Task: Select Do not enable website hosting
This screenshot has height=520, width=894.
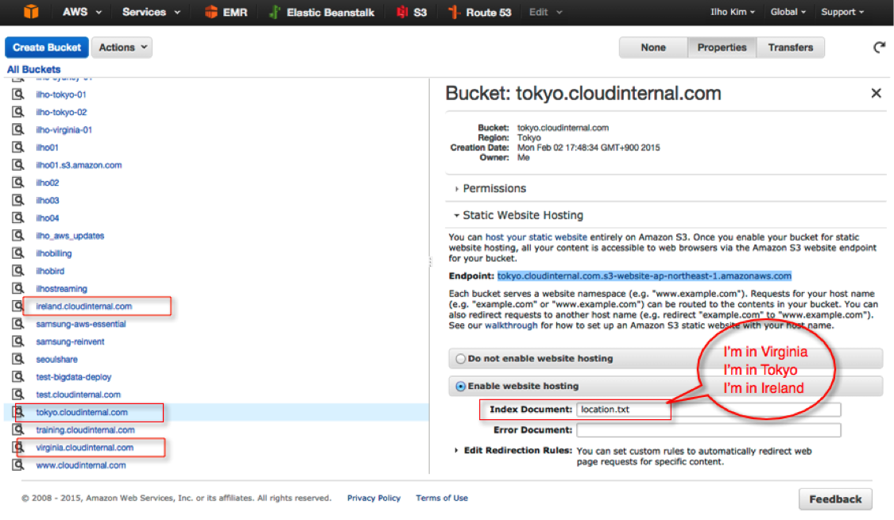Action: pos(461,359)
